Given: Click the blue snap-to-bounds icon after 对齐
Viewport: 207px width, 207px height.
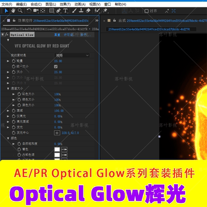Looking at the screenshot, I should [174, 11].
